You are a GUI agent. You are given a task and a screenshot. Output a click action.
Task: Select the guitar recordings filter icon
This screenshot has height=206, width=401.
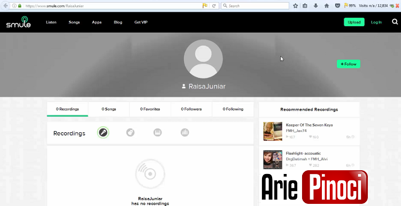click(x=130, y=132)
